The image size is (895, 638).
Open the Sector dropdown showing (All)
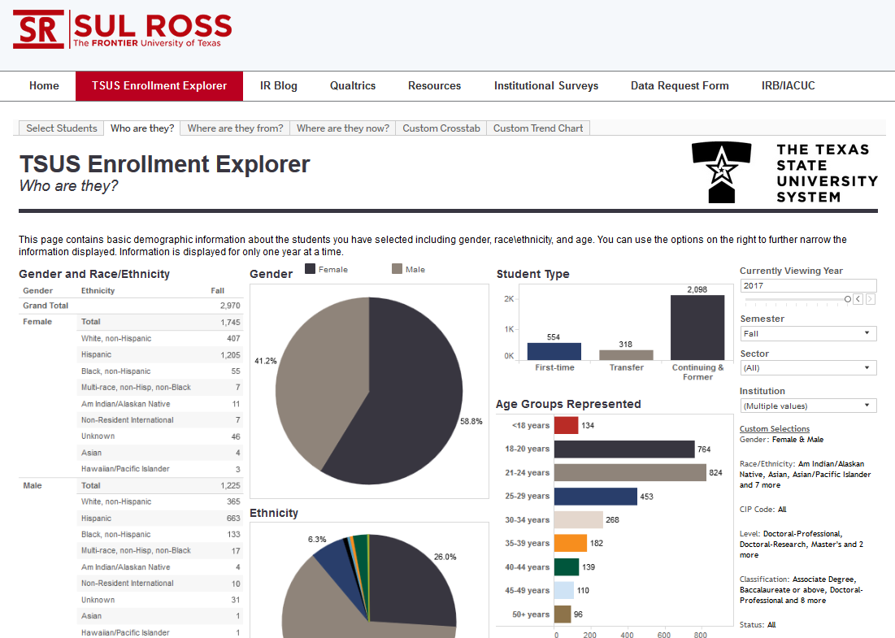tap(808, 368)
